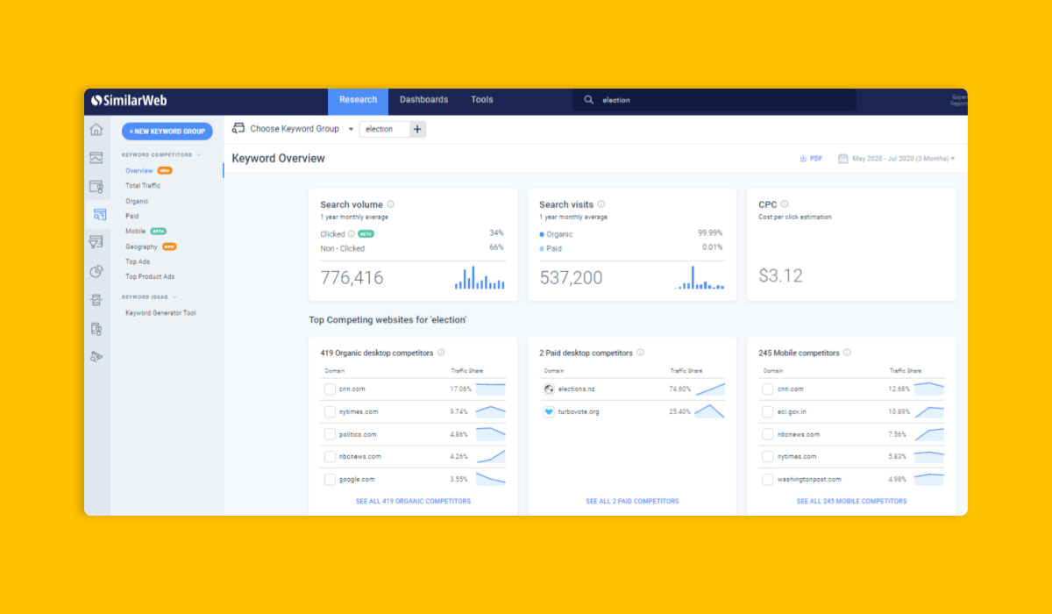The height and width of the screenshot is (614, 1052).
Task: Click the CPC info icon
Action: pyautogui.click(x=785, y=204)
